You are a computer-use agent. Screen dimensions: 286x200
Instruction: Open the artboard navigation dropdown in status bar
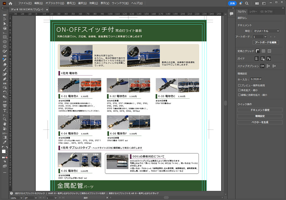(56, 198)
